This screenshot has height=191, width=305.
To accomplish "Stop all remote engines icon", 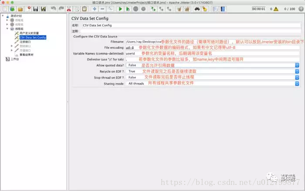I will [x=161, y=9].
